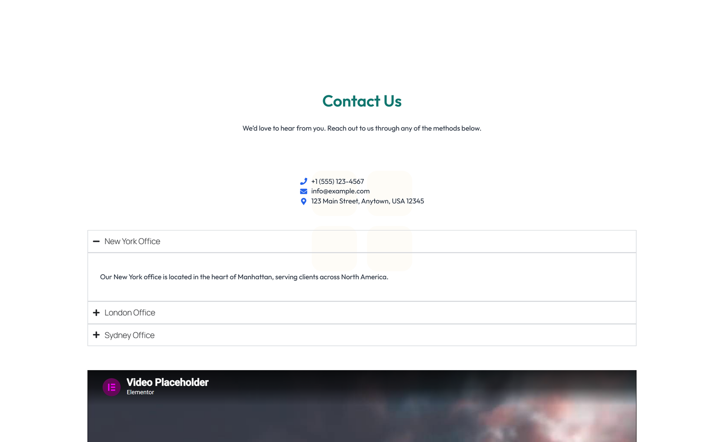The image size is (724, 442).
Task: Click the plus icon next to London Office
Action: click(96, 312)
